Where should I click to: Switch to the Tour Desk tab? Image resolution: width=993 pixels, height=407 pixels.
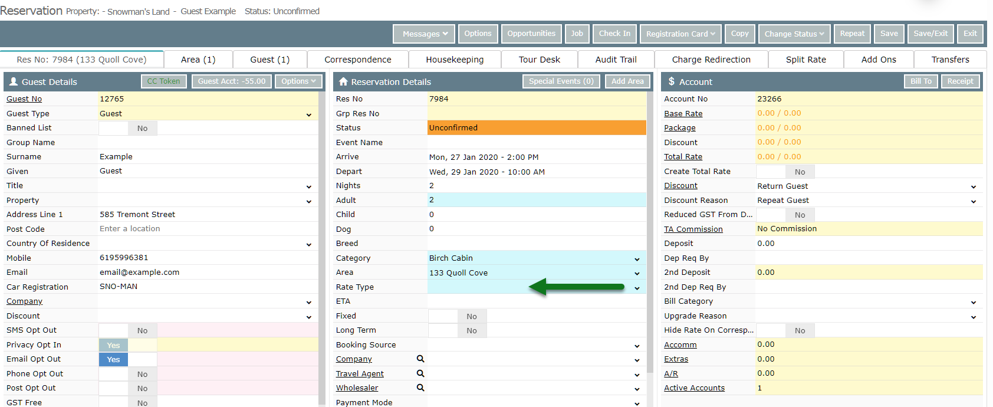pos(540,60)
